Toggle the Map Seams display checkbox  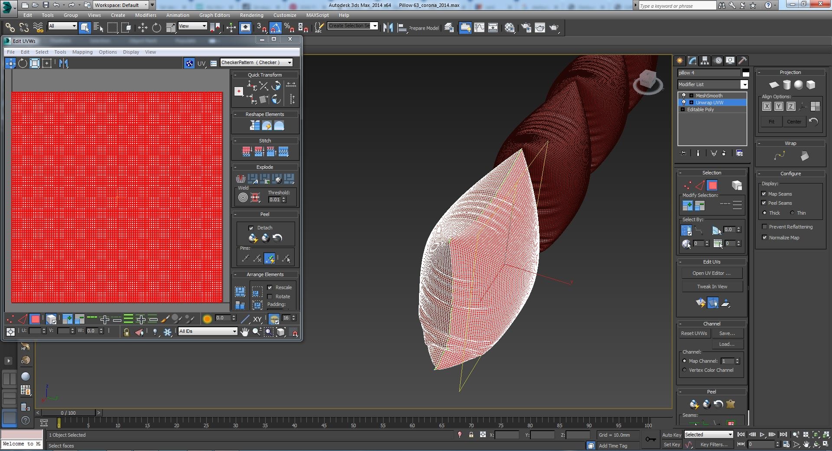pos(764,194)
